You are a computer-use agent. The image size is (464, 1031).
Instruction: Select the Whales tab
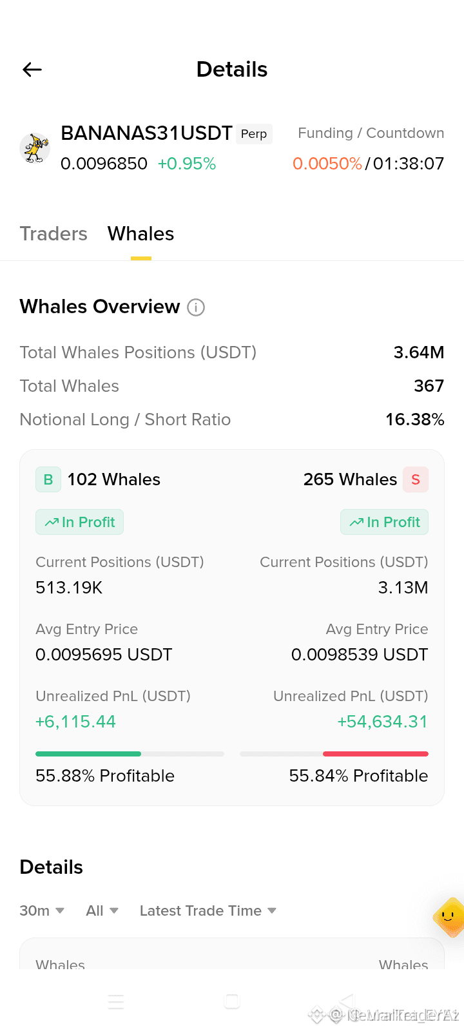point(141,234)
